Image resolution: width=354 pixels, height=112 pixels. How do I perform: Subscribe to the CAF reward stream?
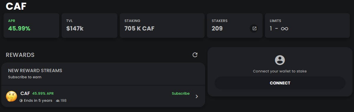(181, 94)
